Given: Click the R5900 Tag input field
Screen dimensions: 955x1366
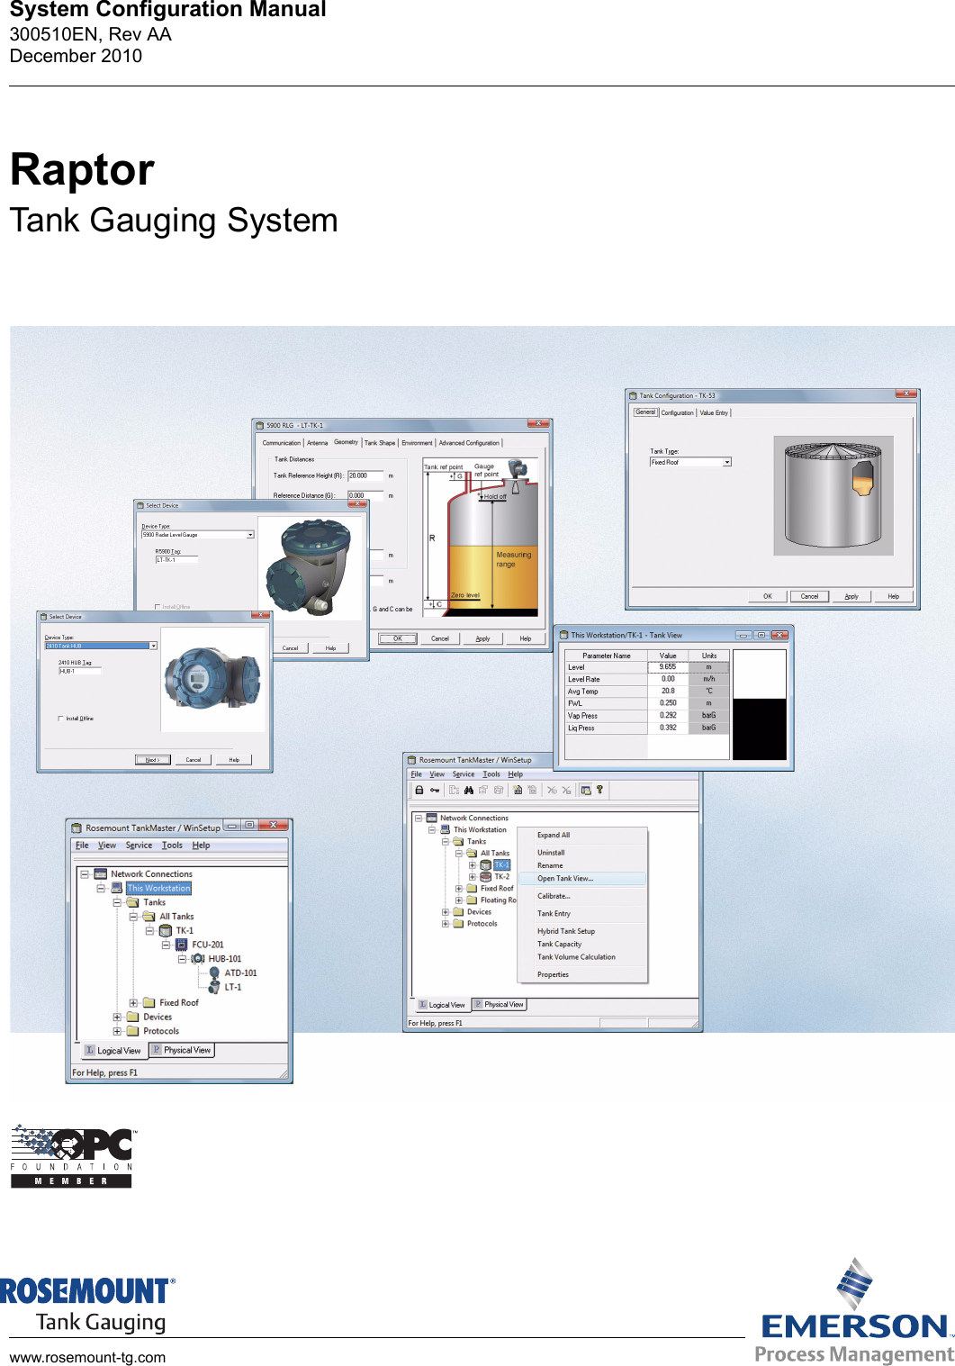Looking at the screenshot, I should pyautogui.click(x=176, y=560).
